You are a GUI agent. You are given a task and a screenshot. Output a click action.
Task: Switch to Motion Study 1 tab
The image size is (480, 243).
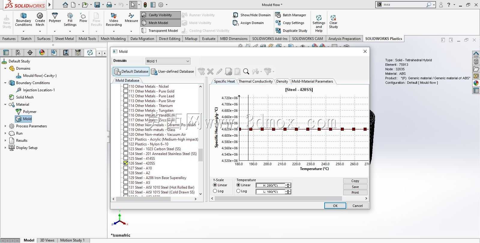coord(72,240)
